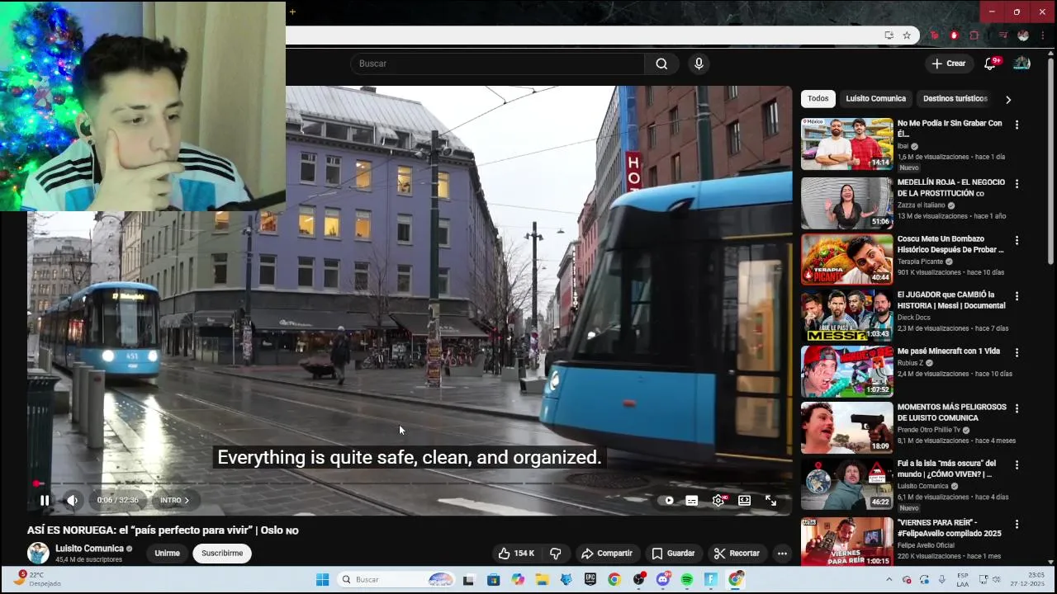
Task: Start voice search with microphone
Action: point(699,64)
